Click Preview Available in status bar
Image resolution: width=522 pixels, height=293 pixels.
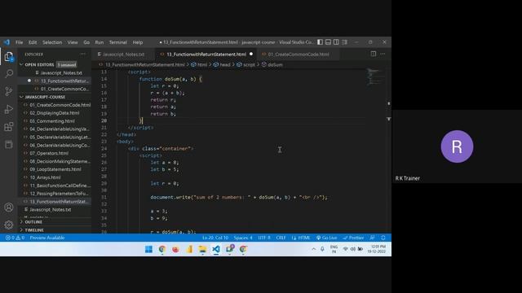point(47,238)
